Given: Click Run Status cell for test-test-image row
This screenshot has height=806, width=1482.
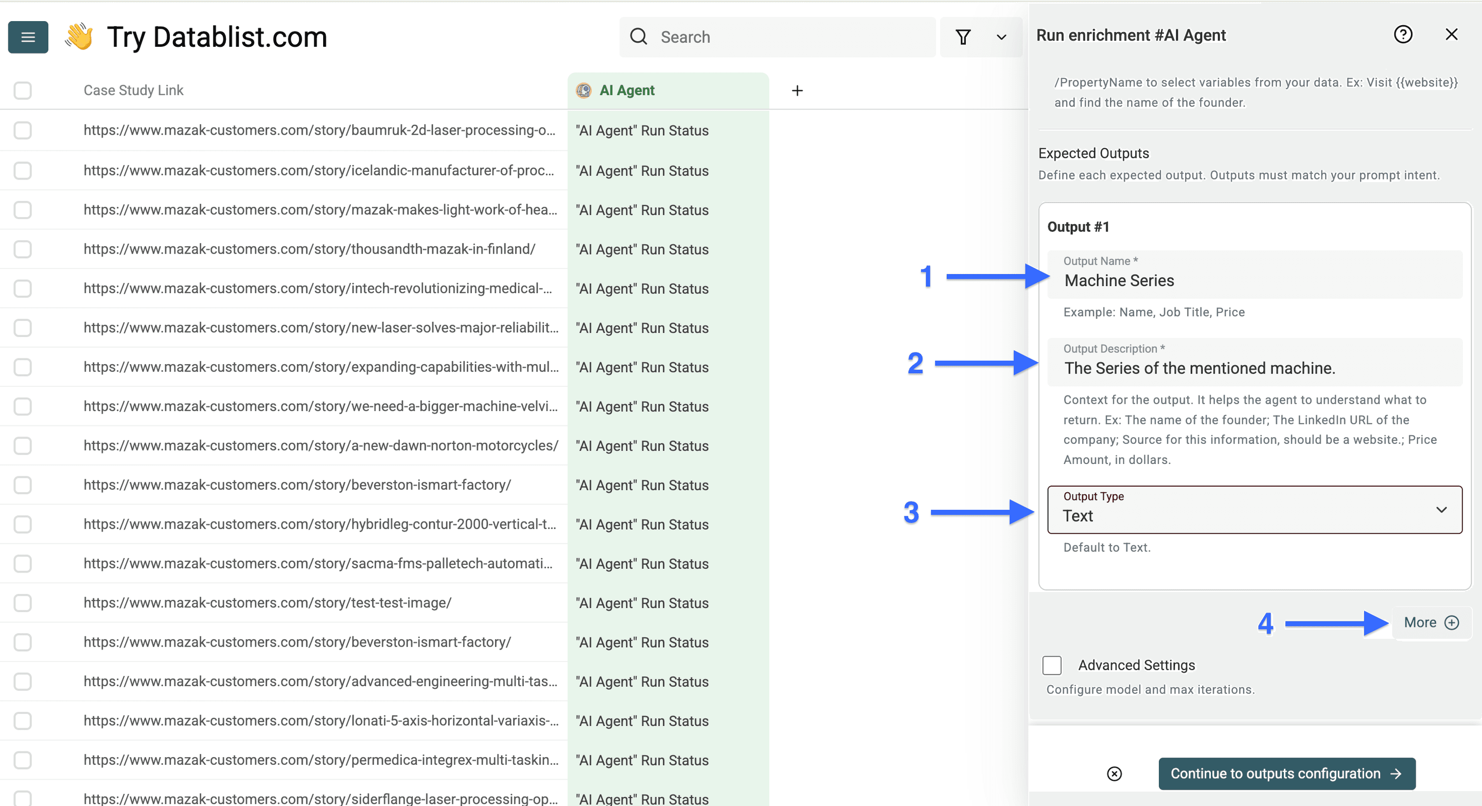Looking at the screenshot, I should tap(668, 602).
